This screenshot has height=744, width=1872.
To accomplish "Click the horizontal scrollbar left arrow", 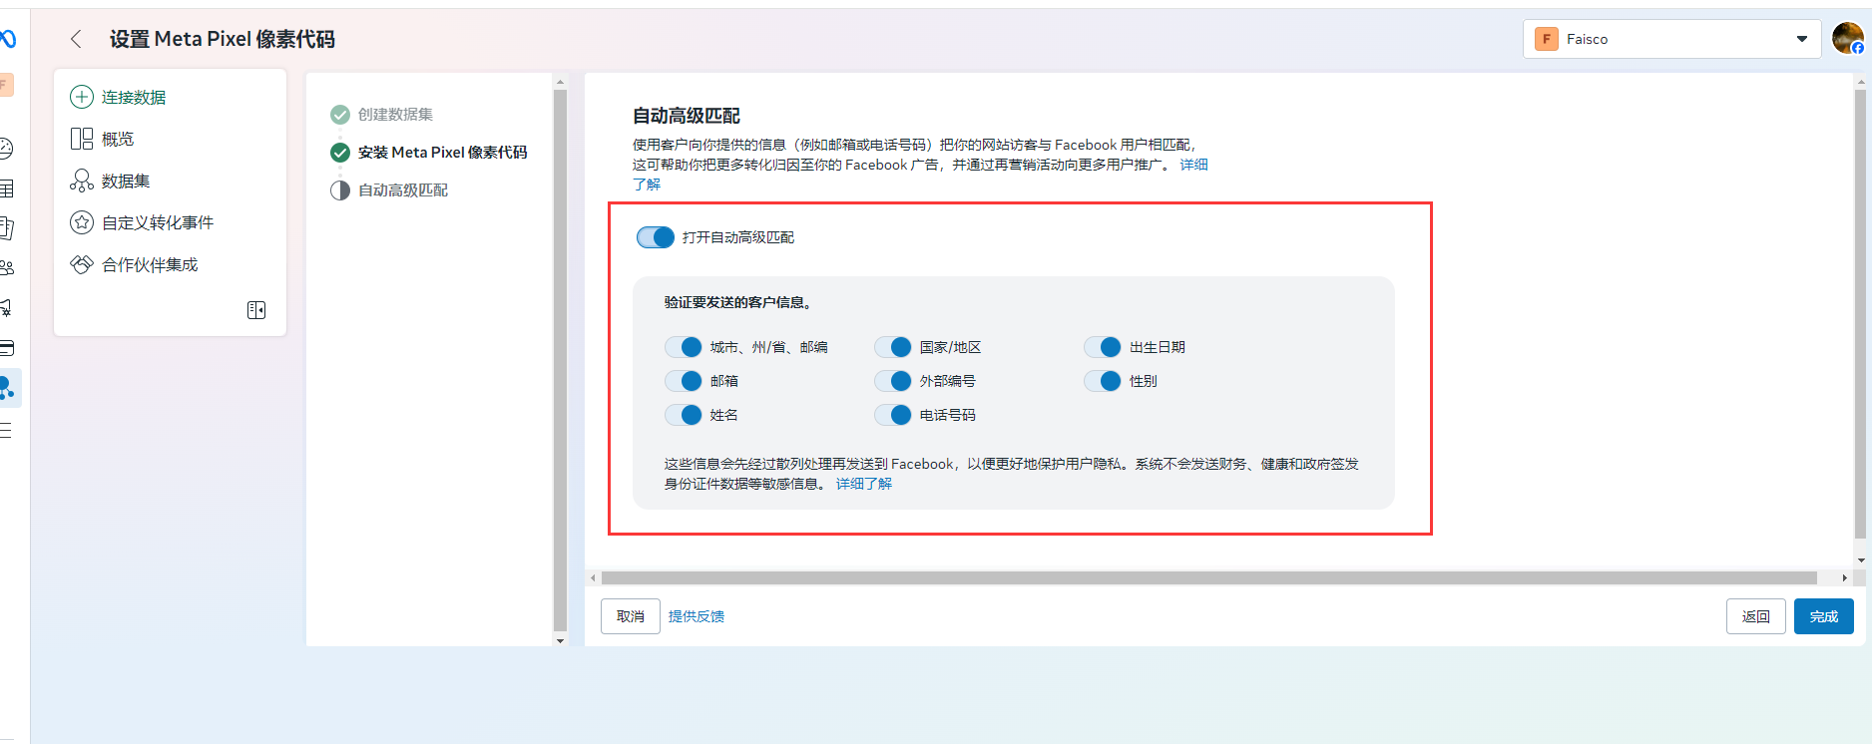I will click(593, 578).
